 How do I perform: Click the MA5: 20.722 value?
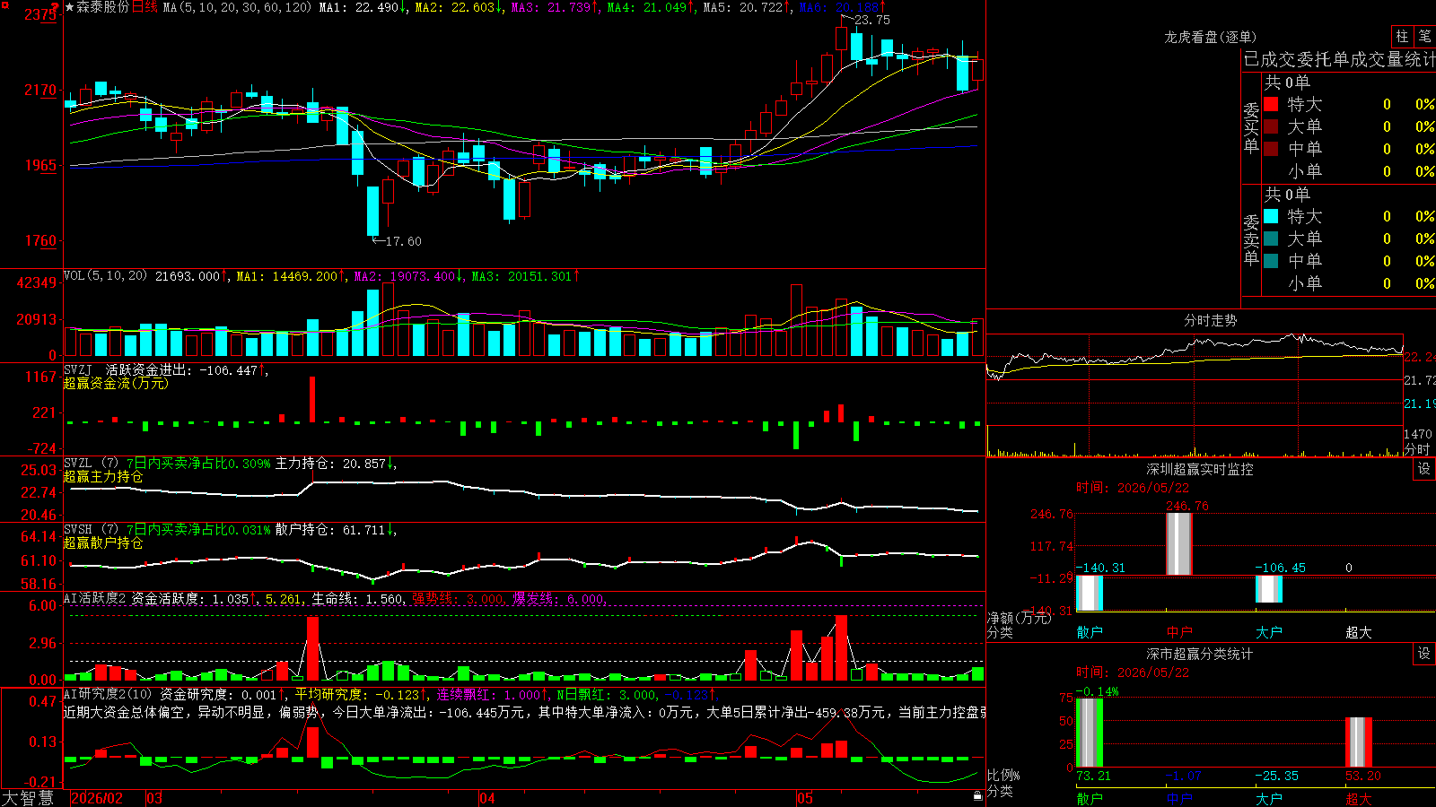(x=747, y=7)
